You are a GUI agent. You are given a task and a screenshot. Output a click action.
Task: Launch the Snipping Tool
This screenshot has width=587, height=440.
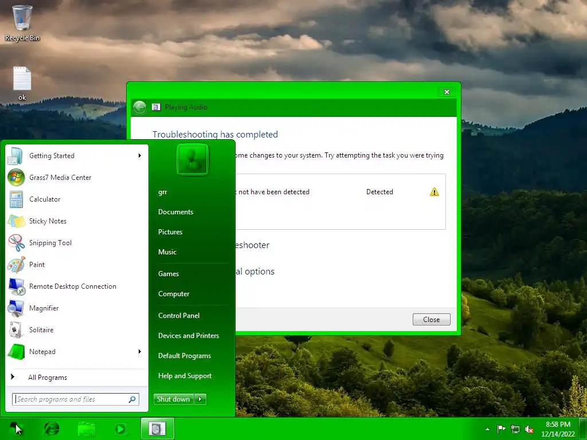[x=77, y=242]
